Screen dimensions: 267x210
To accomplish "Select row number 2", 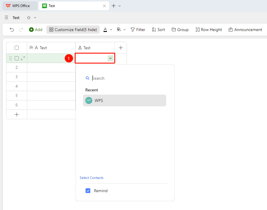I will point(16,67).
